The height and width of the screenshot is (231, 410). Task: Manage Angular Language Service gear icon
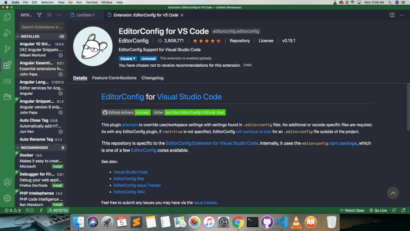61,93
